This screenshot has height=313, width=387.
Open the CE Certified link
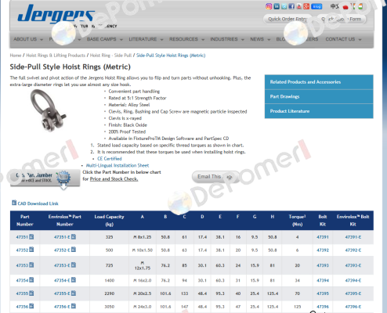click(110, 159)
